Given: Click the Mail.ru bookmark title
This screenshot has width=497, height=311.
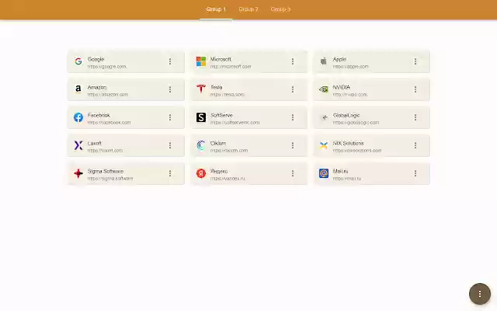Looking at the screenshot, I should (x=340, y=171).
